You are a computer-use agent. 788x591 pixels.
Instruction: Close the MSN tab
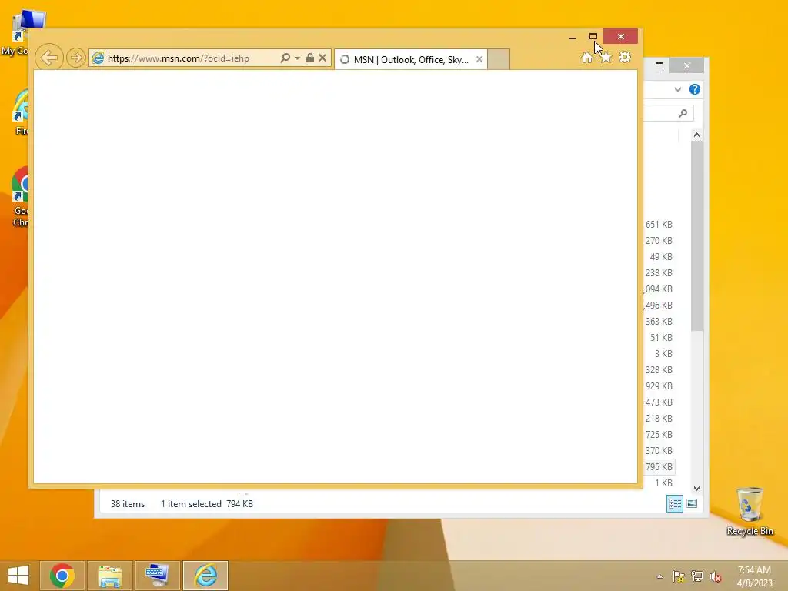(x=479, y=59)
